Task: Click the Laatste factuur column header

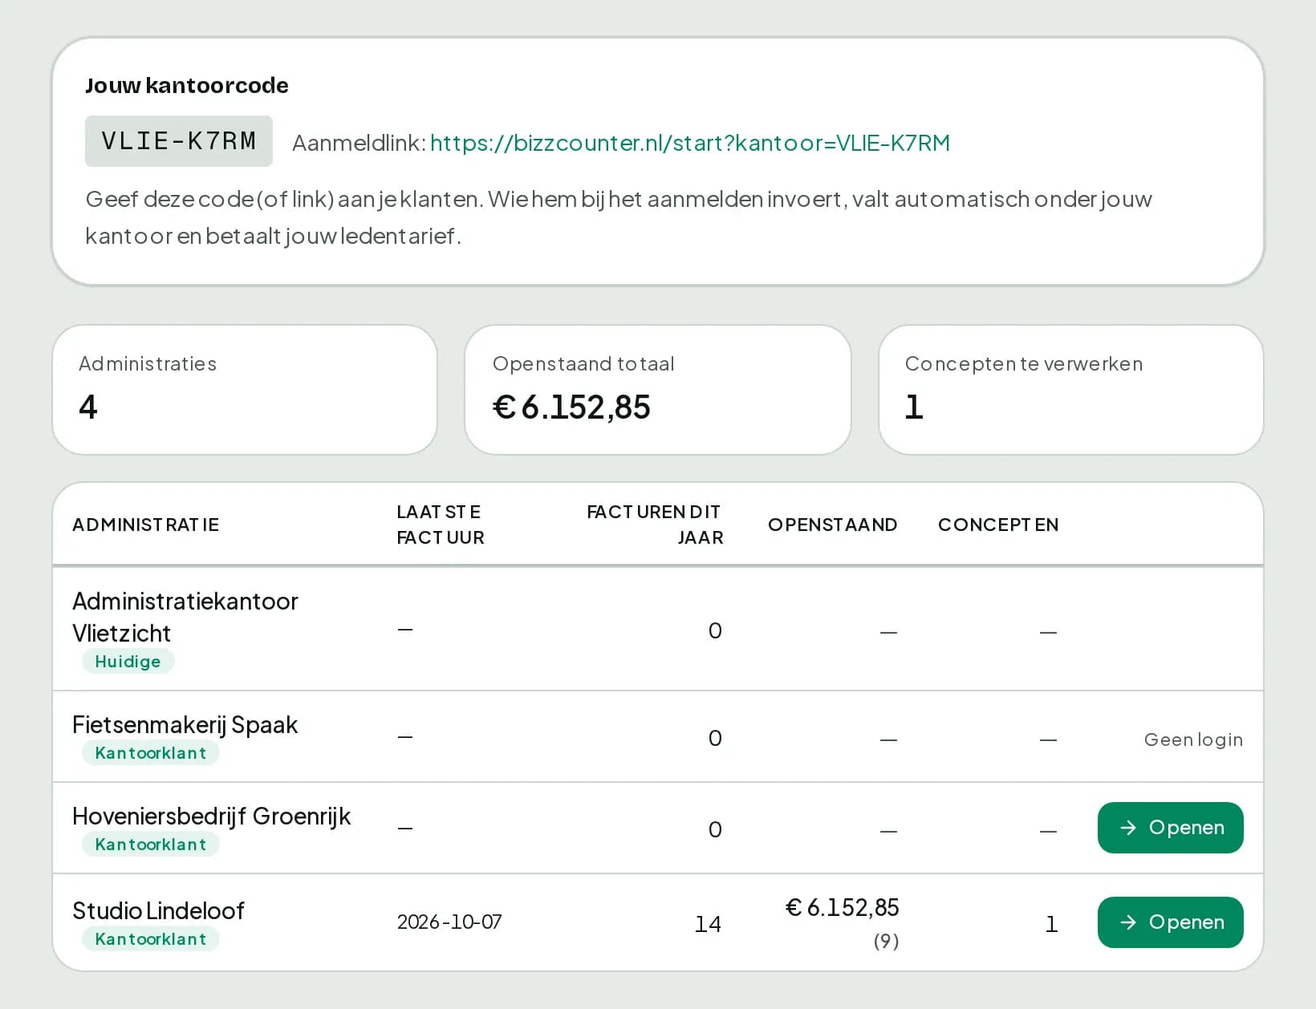Action: [x=441, y=525]
